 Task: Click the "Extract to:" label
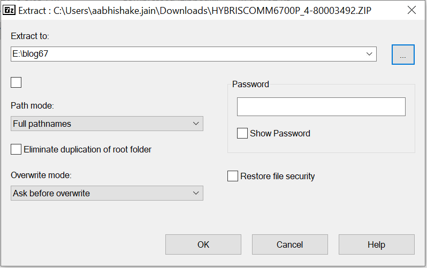30,36
